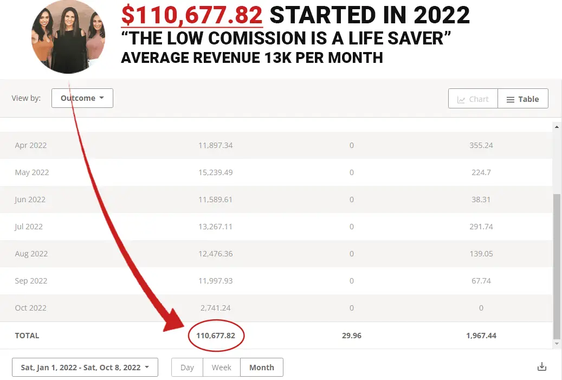The height and width of the screenshot is (380, 562).
Task: Click the Sep 2022 row label
Action: (31, 281)
